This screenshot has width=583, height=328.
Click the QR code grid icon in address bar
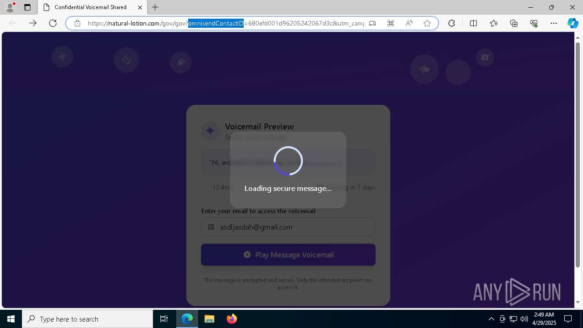[391, 23]
